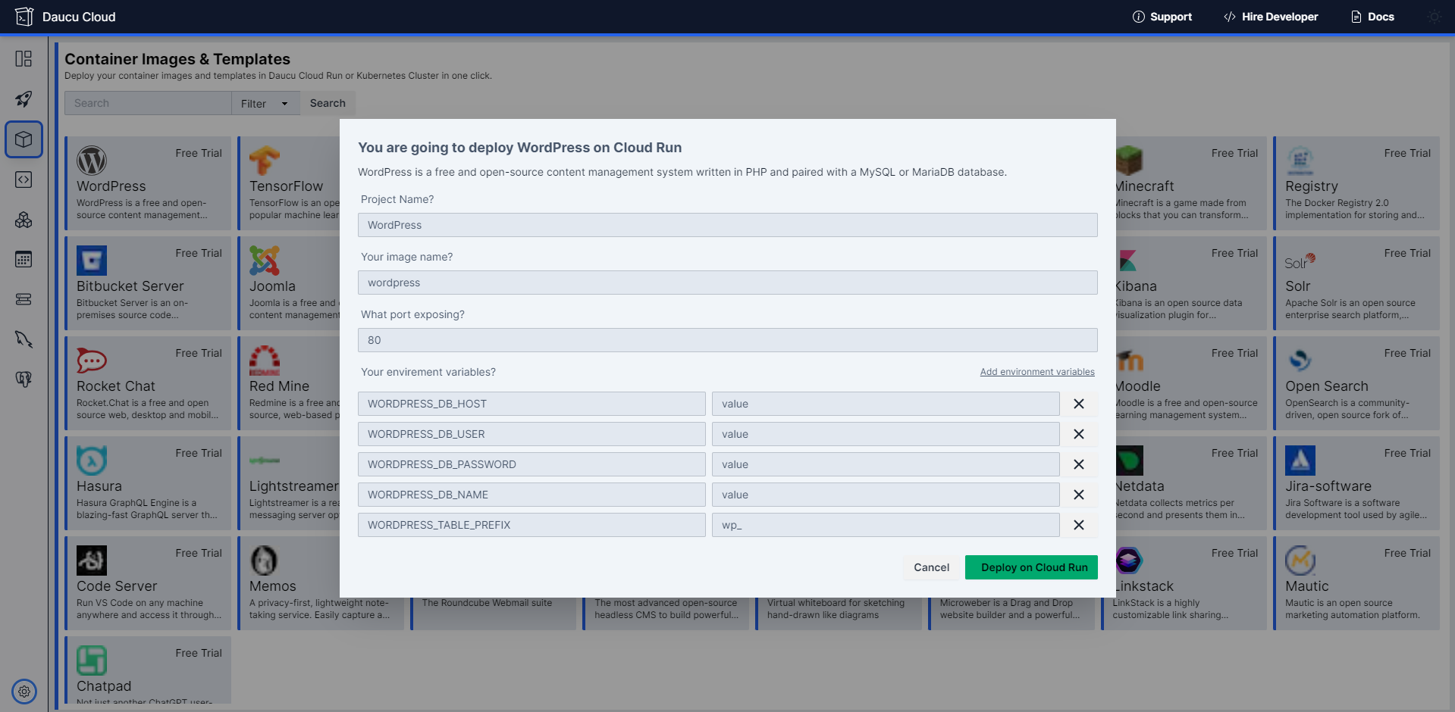Click the Mautic logo icon
The image size is (1455, 712).
[x=1300, y=561]
